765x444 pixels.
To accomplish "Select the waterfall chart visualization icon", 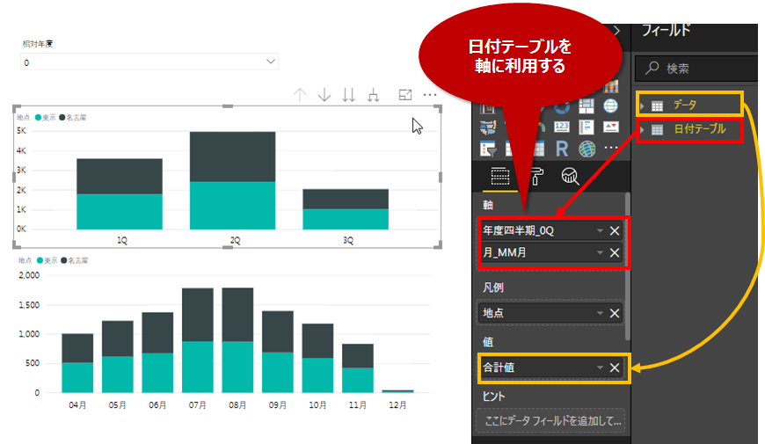I will pyautogui.click(x=487, y=108).
